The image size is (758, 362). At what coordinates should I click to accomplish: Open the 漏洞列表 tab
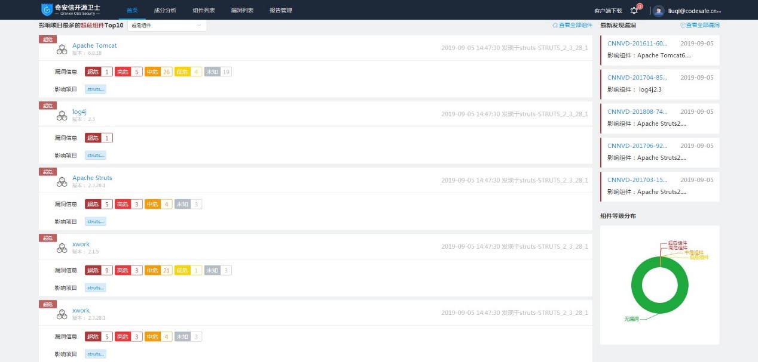point(242,11)
